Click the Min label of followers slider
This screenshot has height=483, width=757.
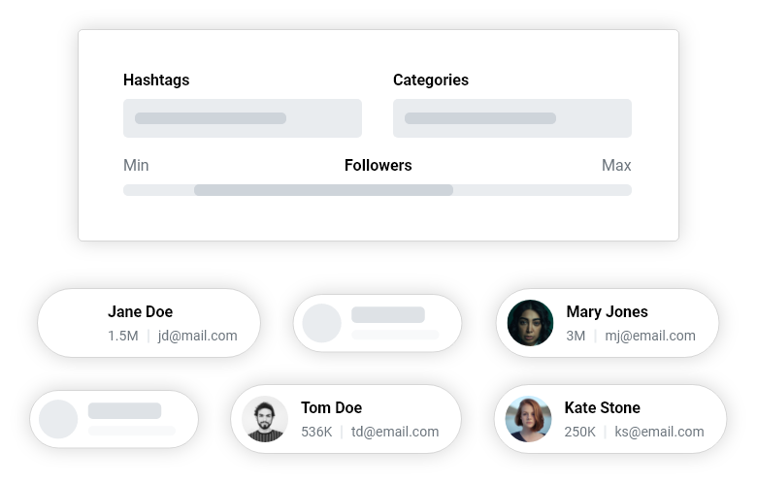click(136, 166)
